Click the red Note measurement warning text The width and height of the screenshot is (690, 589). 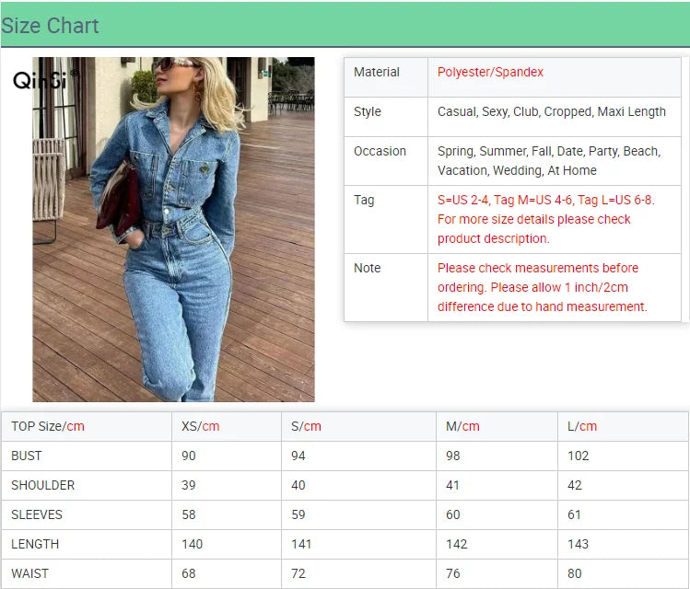[x=542, y=287]
